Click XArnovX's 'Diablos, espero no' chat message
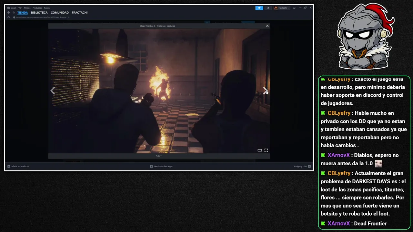This screenshot has height=232, width=413. click(359, 159)
